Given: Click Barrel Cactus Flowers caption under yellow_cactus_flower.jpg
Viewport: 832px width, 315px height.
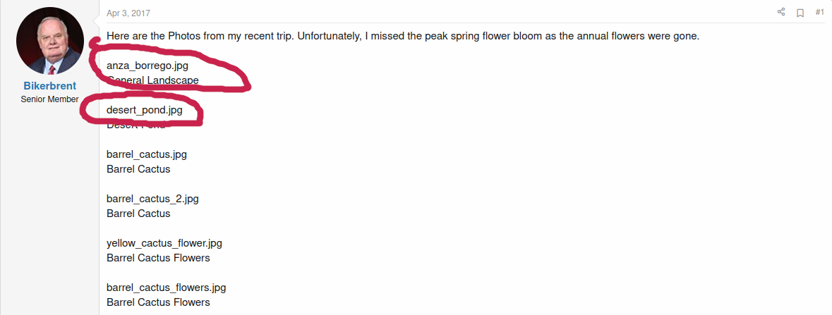Looking at the screenshot, I should [x=158, y=258].
